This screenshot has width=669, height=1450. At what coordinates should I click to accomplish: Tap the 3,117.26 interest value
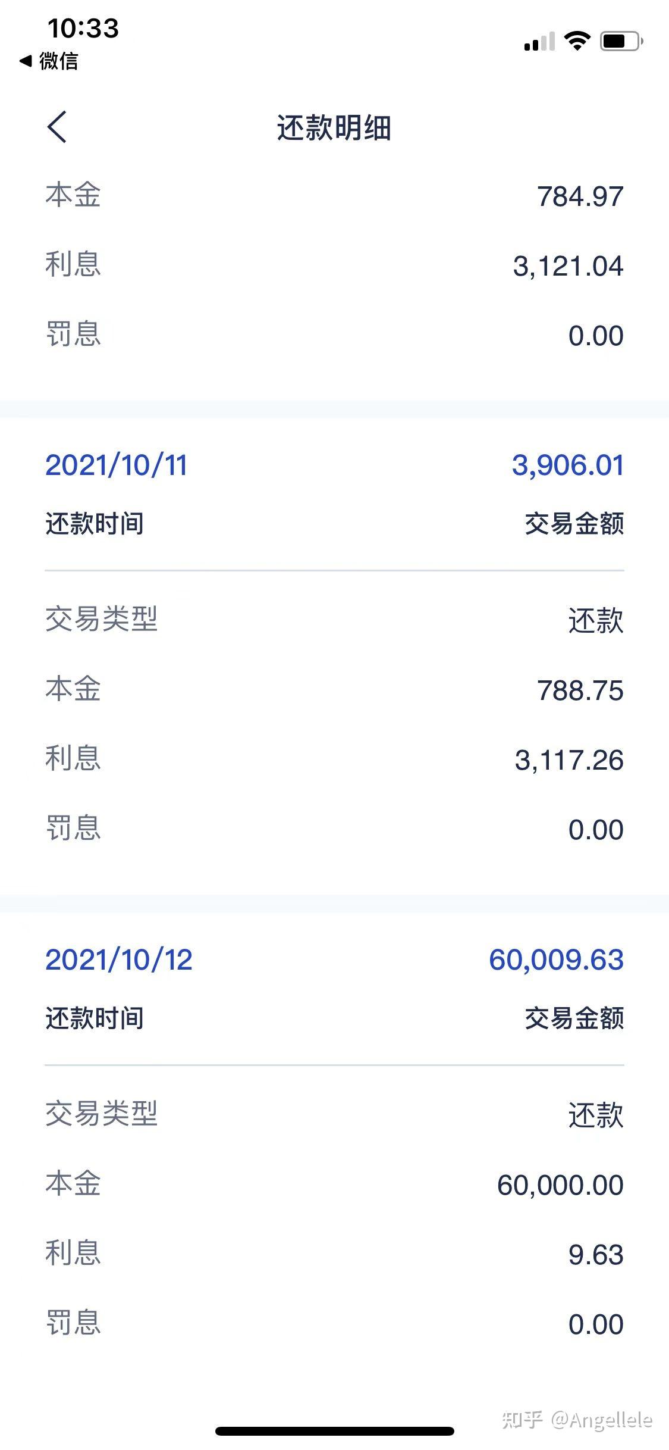coord(569,760)
